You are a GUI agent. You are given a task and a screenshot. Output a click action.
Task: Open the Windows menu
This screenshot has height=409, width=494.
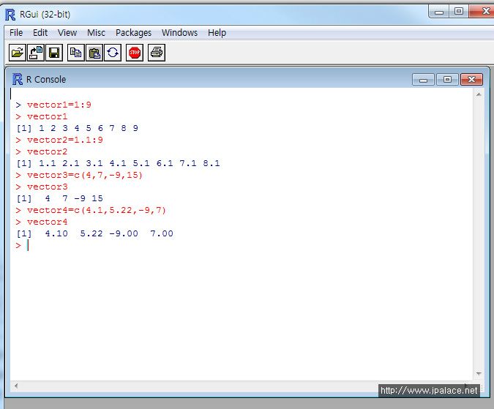click(179, 33)
